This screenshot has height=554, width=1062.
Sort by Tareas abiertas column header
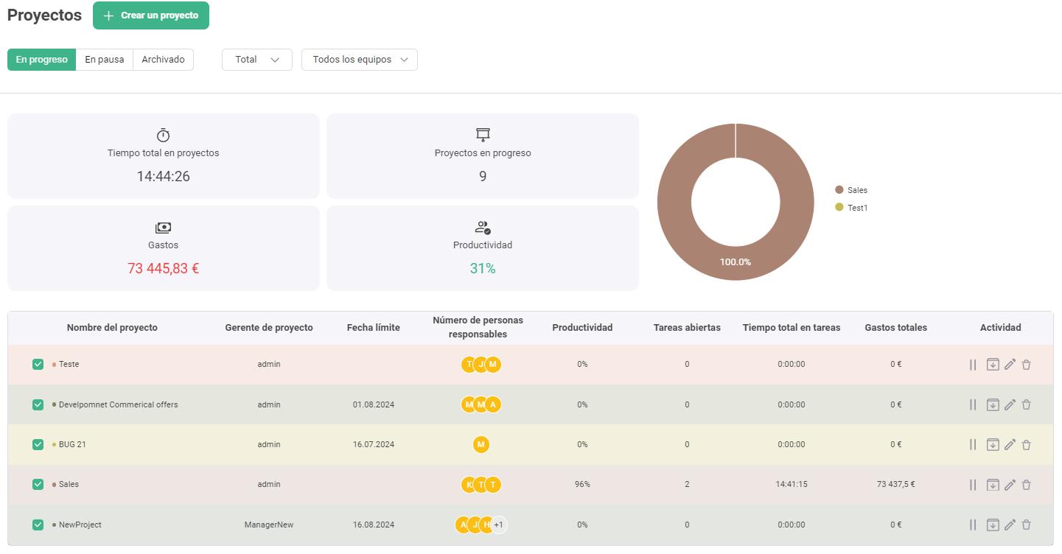[x=687, y=328]
